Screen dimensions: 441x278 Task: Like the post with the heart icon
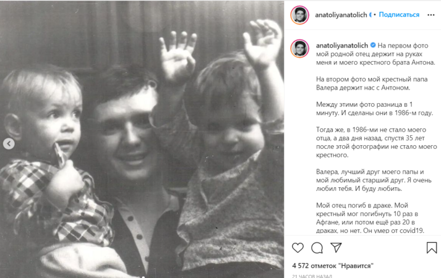(298, 248)
